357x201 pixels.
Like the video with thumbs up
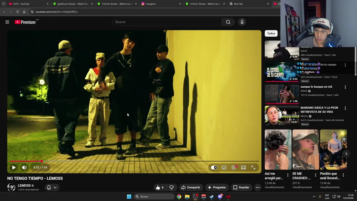pyautogui.click(x=160, y=188)
